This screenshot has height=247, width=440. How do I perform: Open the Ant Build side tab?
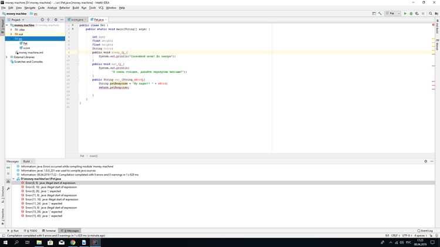coord(437,26)
